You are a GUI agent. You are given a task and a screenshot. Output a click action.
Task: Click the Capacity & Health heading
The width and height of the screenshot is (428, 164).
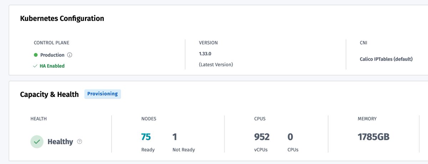pyautogui.click(x=49, y=94)
